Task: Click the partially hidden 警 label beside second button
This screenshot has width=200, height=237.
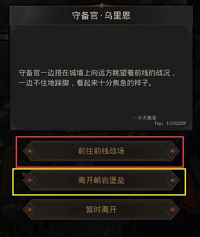Action: pos(24,174)
